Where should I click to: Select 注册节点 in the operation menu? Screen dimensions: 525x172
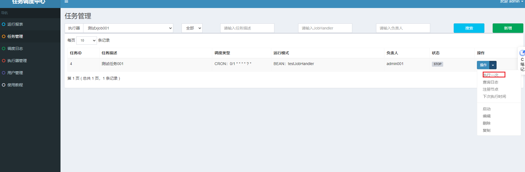click(490, 89)
